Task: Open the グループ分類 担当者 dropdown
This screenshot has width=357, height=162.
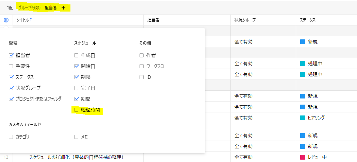Action: coord(50,7)
